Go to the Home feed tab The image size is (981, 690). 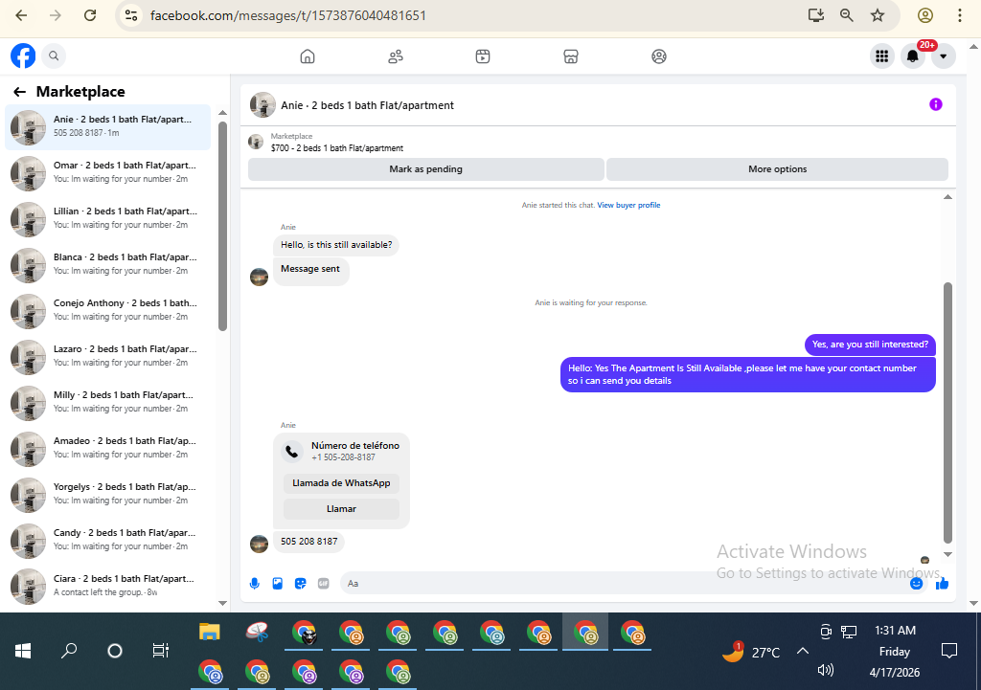click(308, 56)
